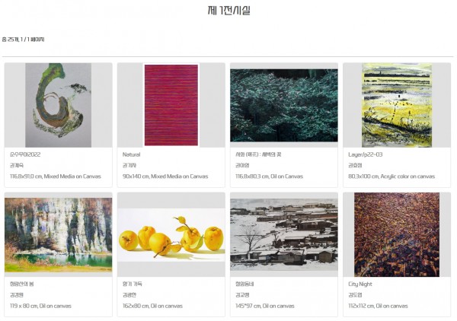Open the green swirl calligraphy painting thumbnail
Image resolution: width=457 pixels, height=321 pixels.
coord(59,105)
